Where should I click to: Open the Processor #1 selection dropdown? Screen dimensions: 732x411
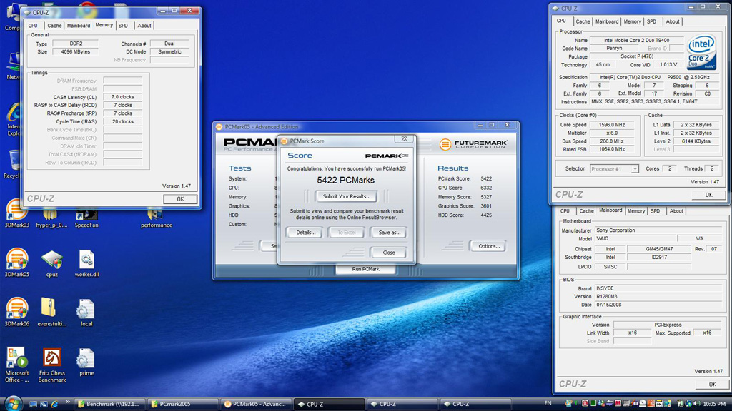(614, 168)
